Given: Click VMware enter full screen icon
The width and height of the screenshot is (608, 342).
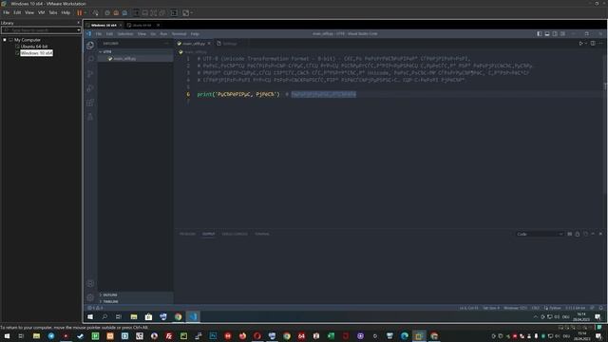Looking at the screenshot, I should coord(154,12).
